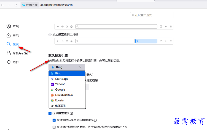Enable showing suggestions above browsing history

(54, 127)
